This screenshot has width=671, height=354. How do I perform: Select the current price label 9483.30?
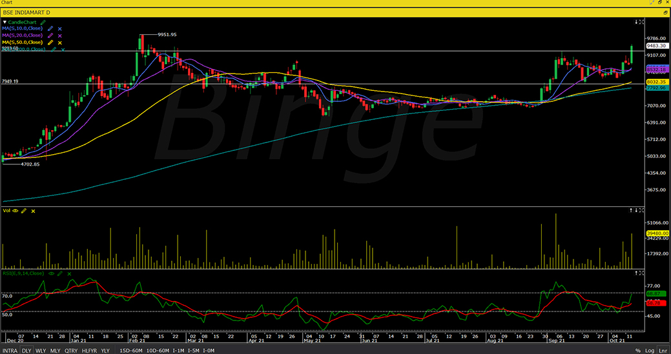point(657,46)
